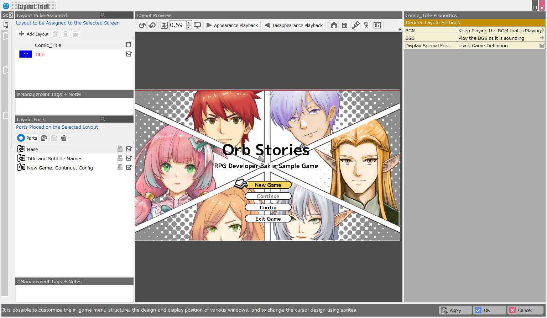Toggle the lock icon on Title and Subtitle Names
Image resolution: width=547 pixels, height=318 pixels.
click(x=120, y=158)
